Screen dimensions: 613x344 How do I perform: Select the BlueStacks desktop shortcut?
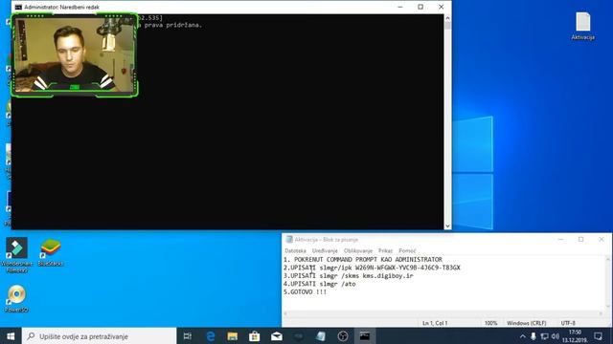[x=51, y=252]
